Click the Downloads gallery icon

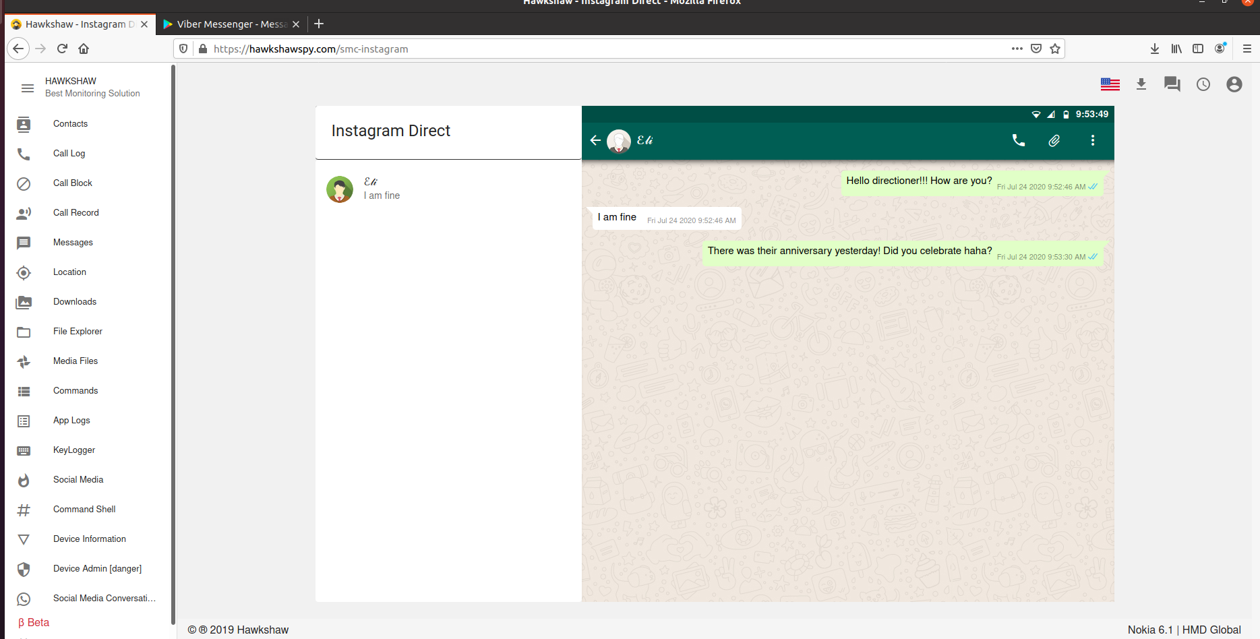pos(24,302)
